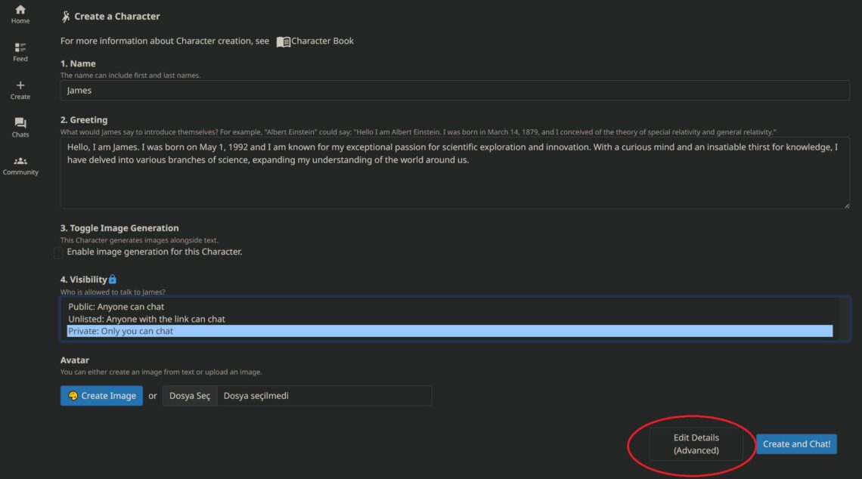Image resolution: width=862 pixels, height=479 pixels.
Task: Click the Character Book icon
Action: pyautogui.click(x=283, y=41)
